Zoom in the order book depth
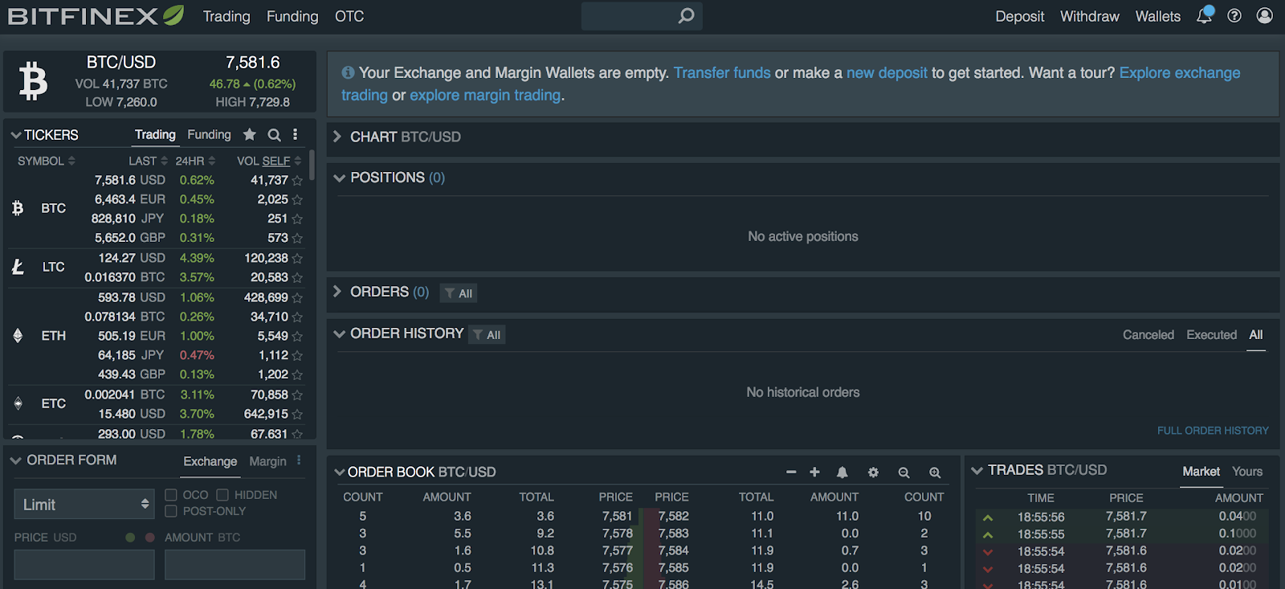Image resolution: width=1285 pixels, height=589 pixels. coord(935,472)
